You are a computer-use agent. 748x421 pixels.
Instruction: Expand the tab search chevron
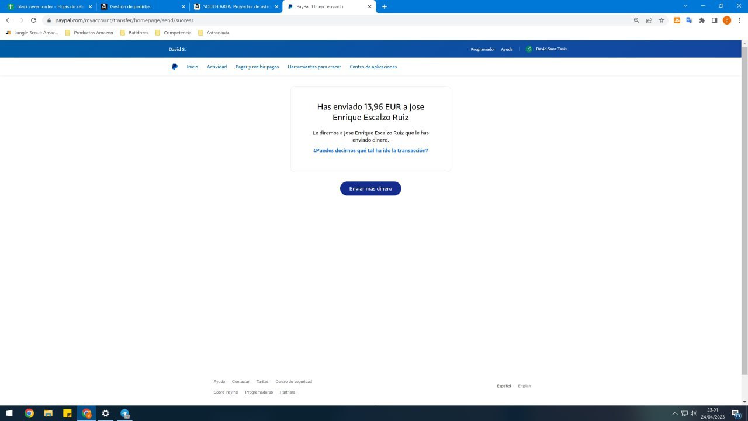coord(685,6)
